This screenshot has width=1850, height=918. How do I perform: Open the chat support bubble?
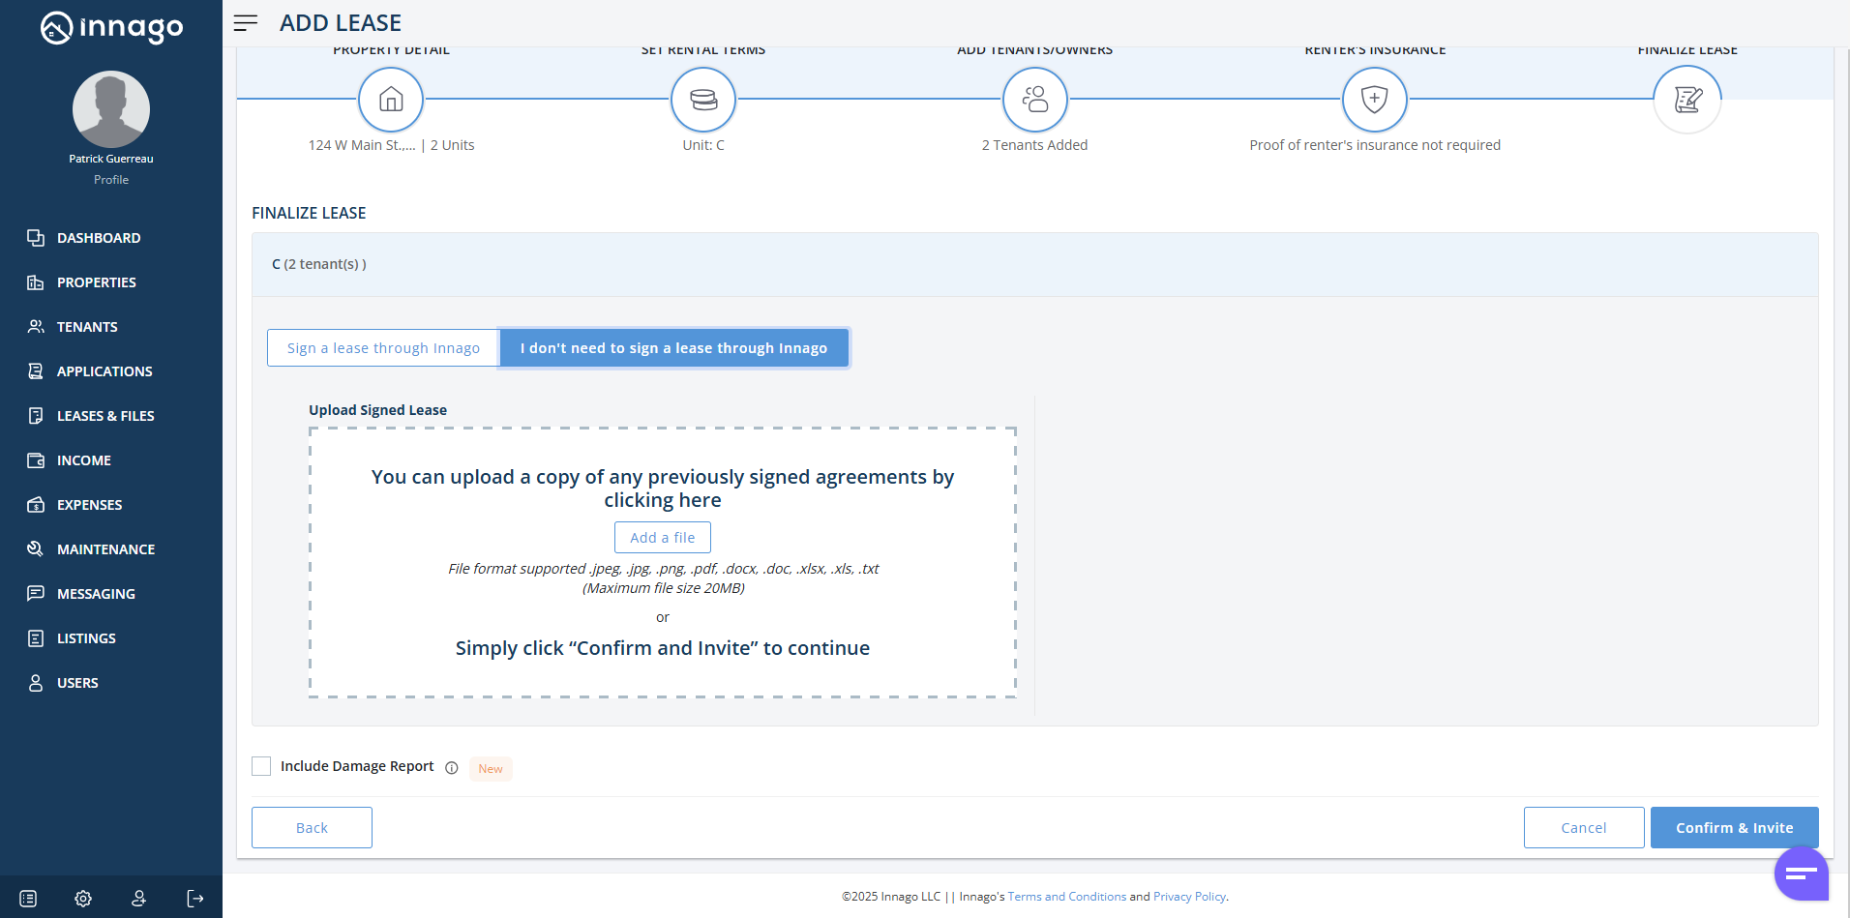[1801, 874]
